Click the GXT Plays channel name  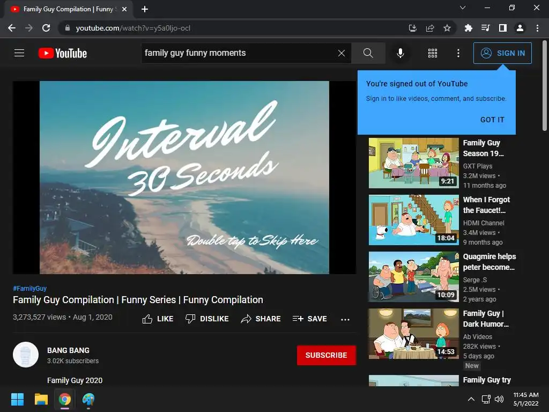pos(478,166)
